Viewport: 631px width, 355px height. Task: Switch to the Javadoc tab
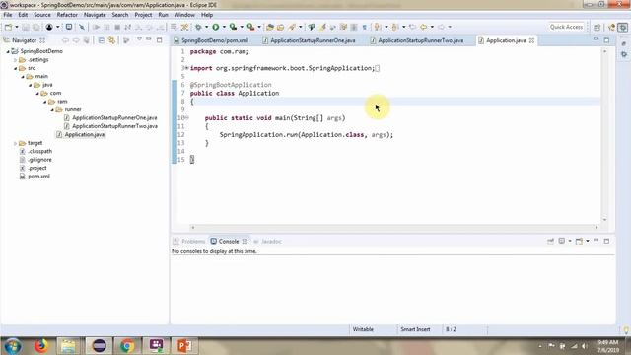[x=267, y=241]
